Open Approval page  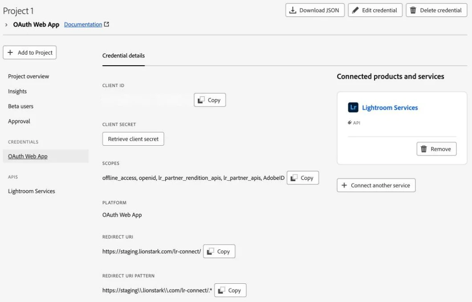pos(19,121)
